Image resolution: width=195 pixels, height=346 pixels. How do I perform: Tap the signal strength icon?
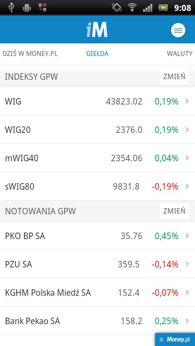pyautogui.click(x=147, y=8)
